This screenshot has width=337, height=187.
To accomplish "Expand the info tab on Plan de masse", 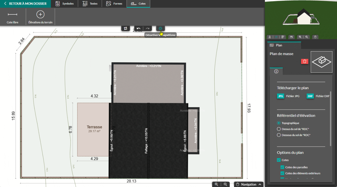I will pos(276,71).
